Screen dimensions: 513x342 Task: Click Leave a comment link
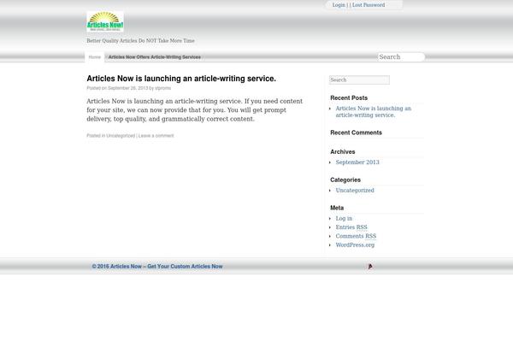pos(156,135)
